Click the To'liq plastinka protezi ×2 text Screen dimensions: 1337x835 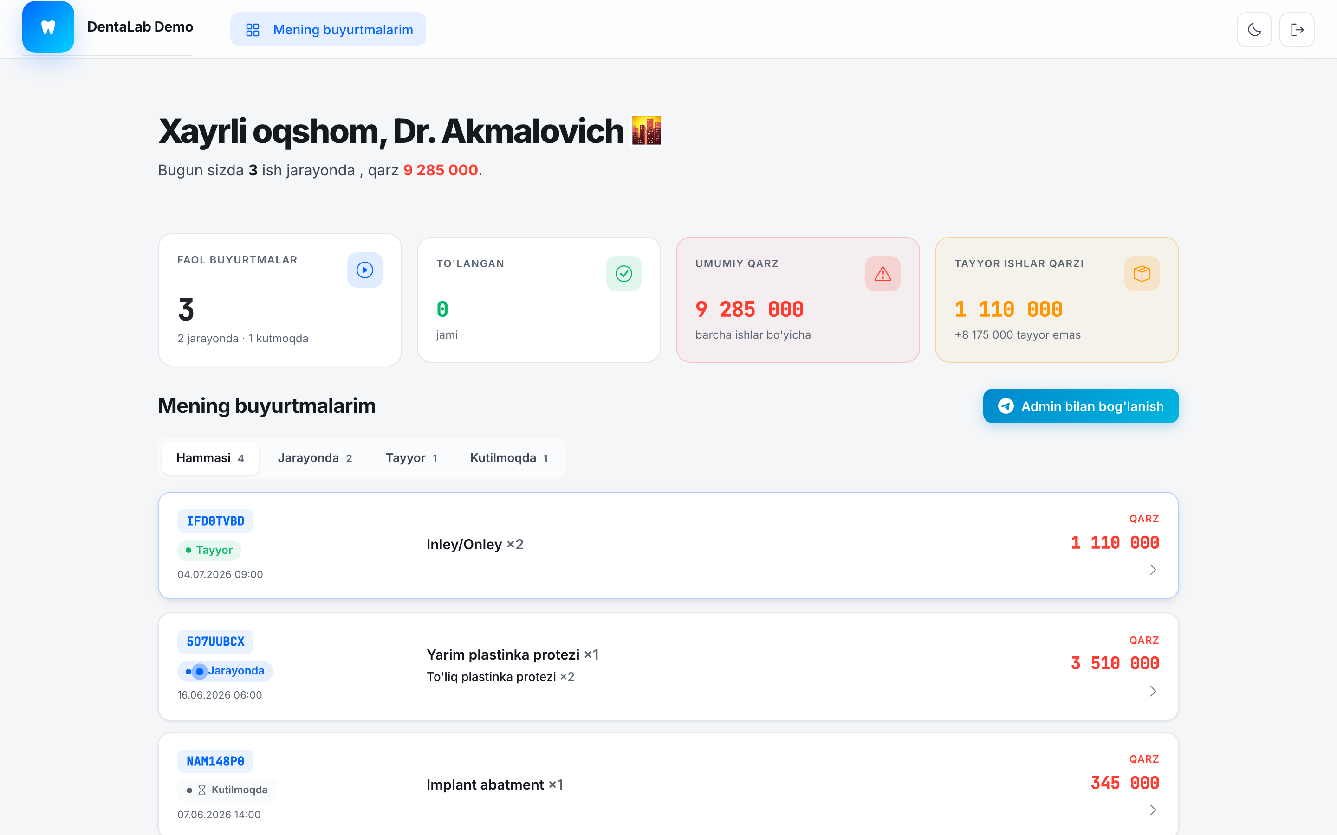tap(500, 677)
